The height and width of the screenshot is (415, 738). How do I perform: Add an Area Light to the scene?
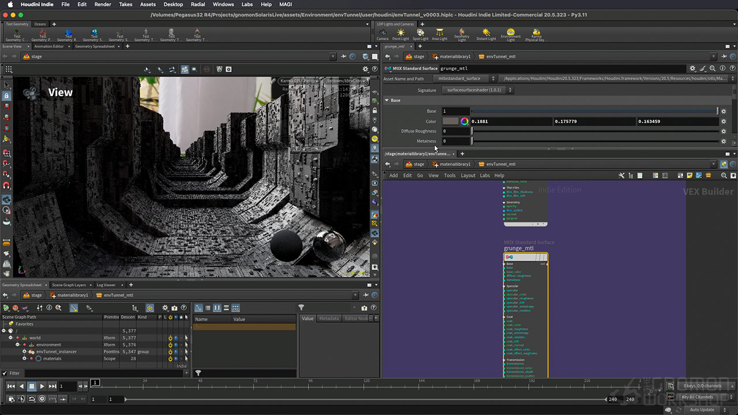(x=439, y=33)
